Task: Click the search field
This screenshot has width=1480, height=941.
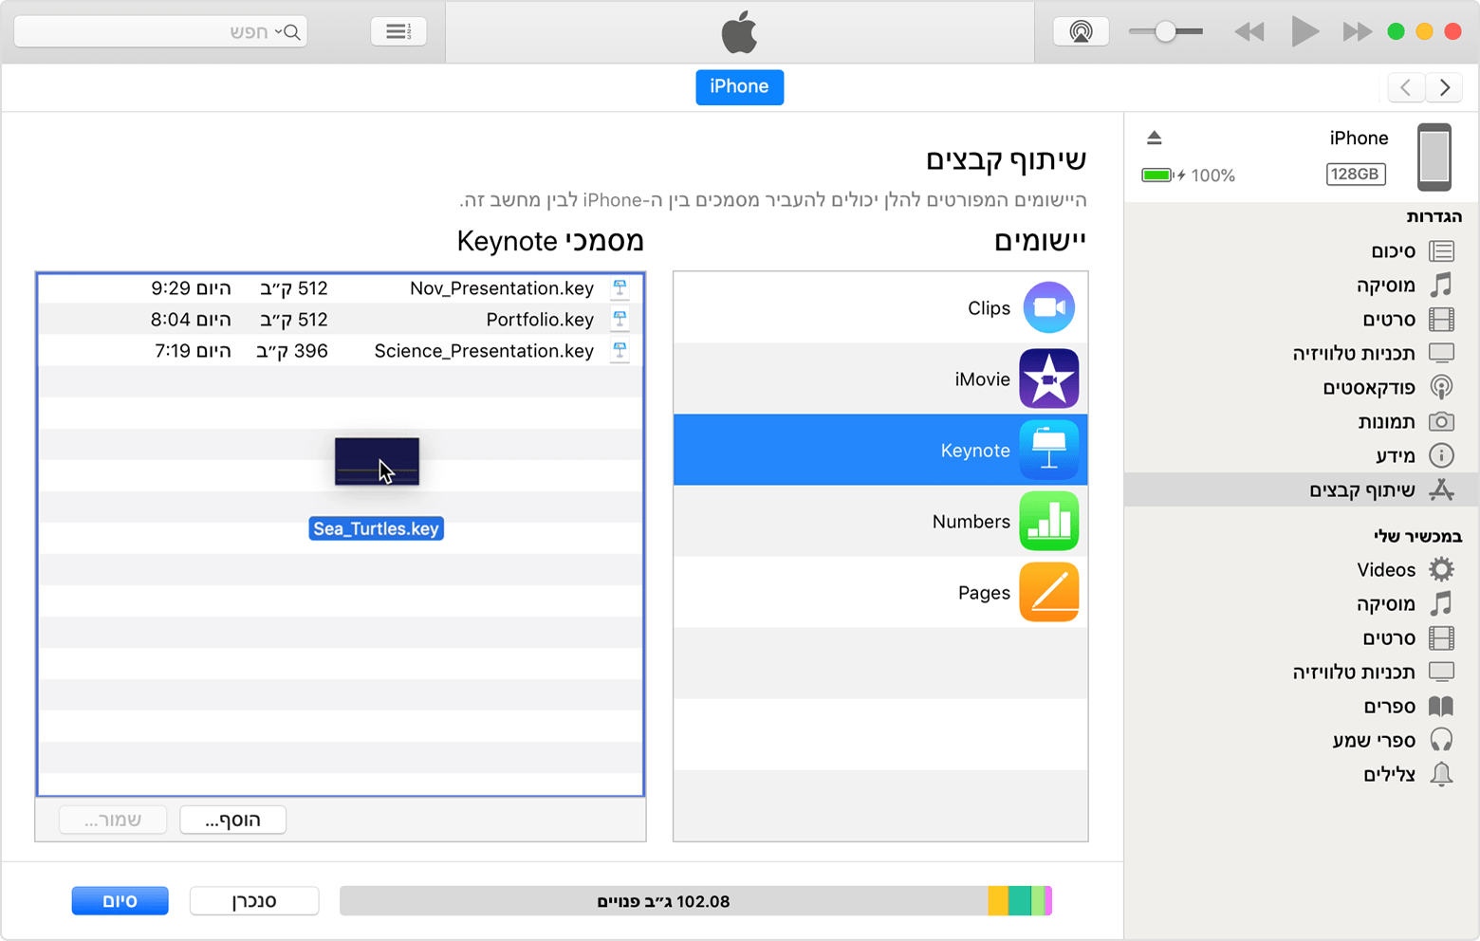Action: 160,31
